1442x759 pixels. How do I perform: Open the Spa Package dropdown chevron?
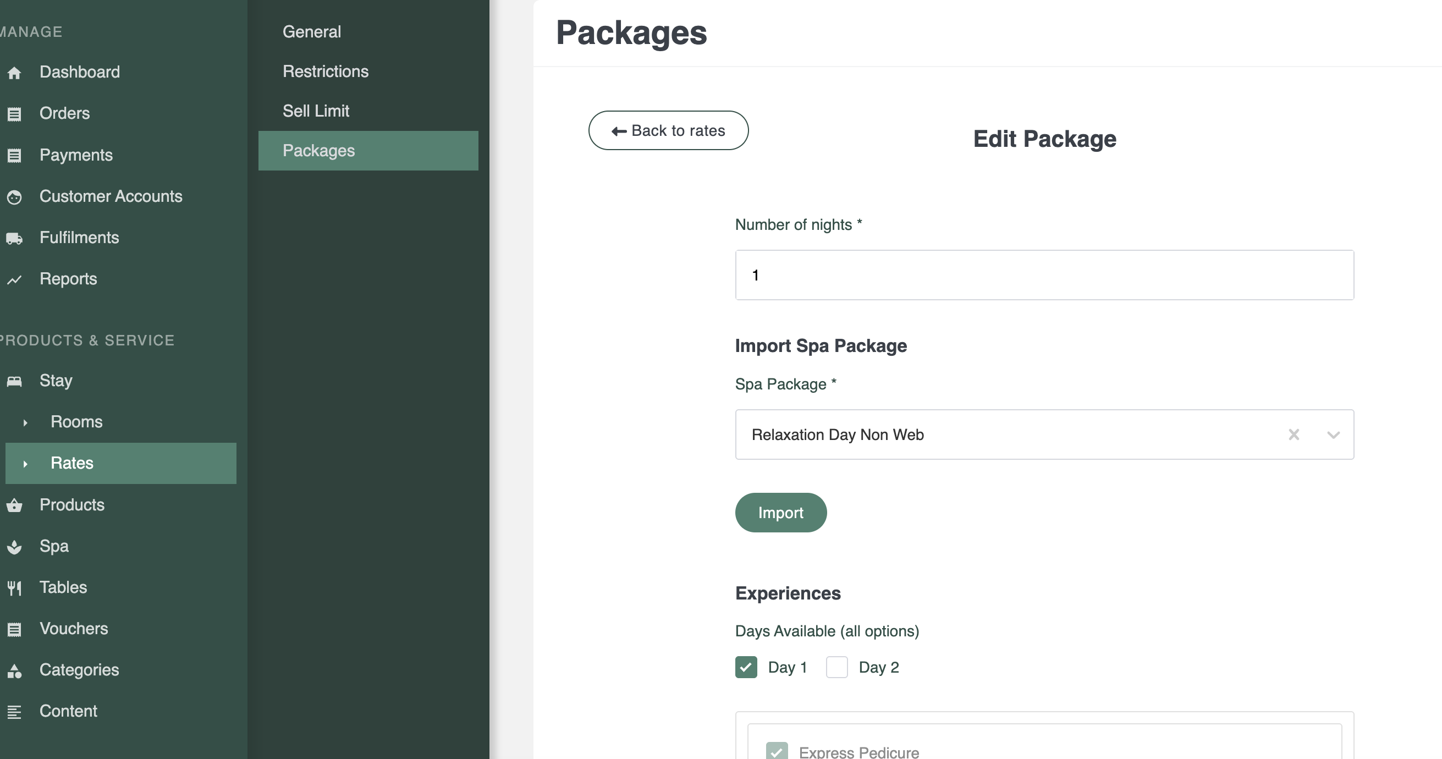[1333, 435]
